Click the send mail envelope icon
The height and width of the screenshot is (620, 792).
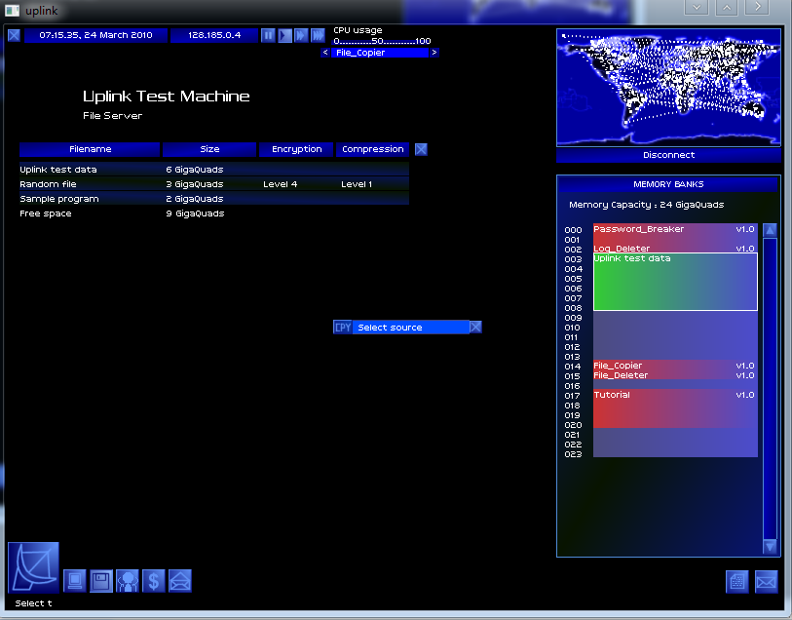pyautogui.click(x=180, y=581)
